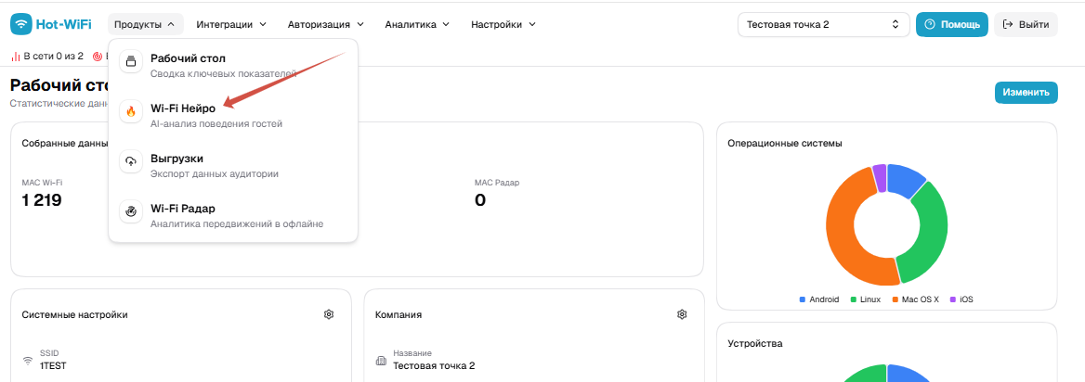Click the Экспорт данных аудитории description
This screenshot has width=1085, height=382.
pyautogui.click(x=215, y=174)
